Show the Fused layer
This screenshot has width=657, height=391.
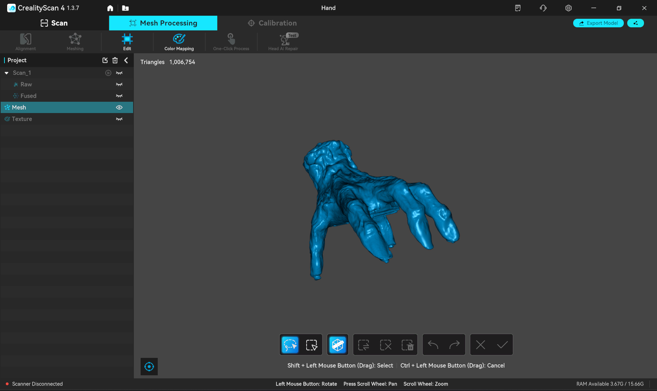[x=119, y=96]
